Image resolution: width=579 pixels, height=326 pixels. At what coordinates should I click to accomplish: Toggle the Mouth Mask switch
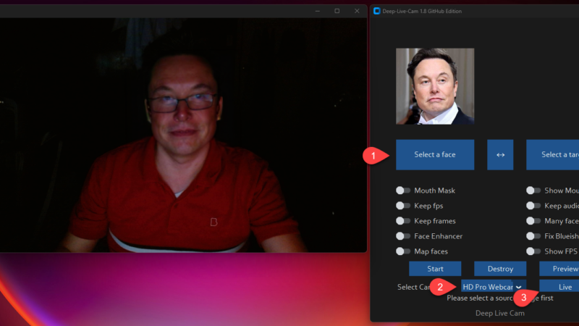pos(402,191)
